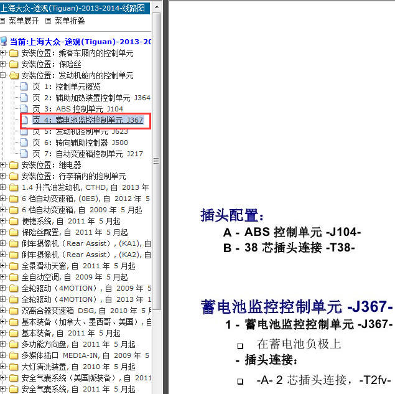Viewport: 395px width, 394px height.
Task: Open 页 6: 转向辅助控制器 J500
Action: (80, 143)
